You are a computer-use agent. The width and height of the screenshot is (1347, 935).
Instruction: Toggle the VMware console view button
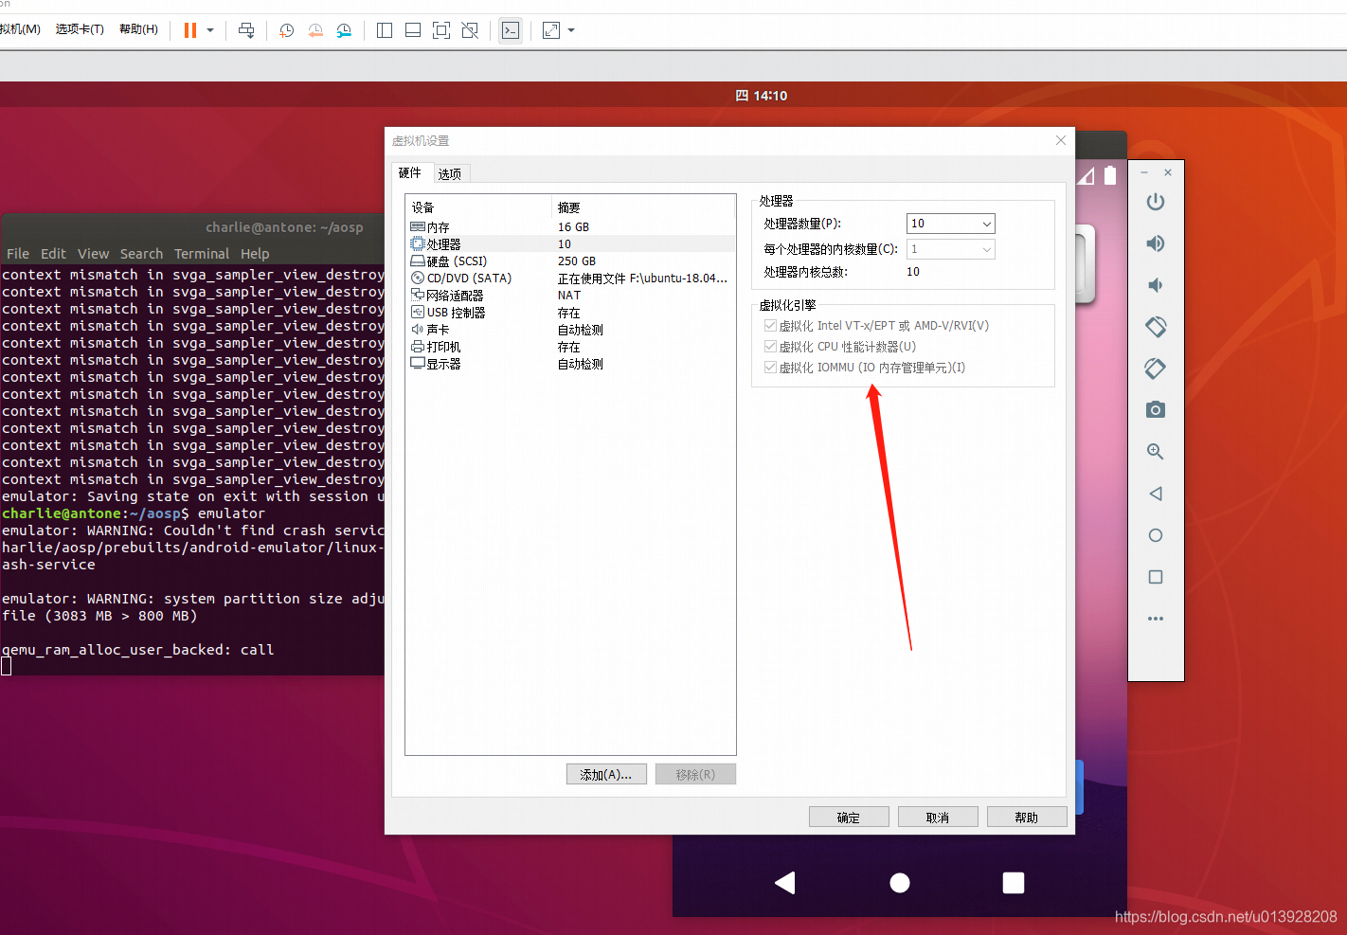[511, 30]
